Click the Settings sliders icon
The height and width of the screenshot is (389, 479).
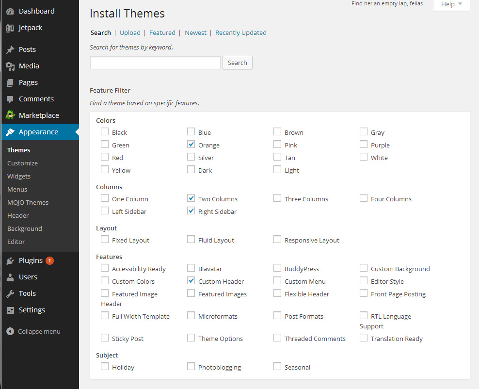(10, 310)
